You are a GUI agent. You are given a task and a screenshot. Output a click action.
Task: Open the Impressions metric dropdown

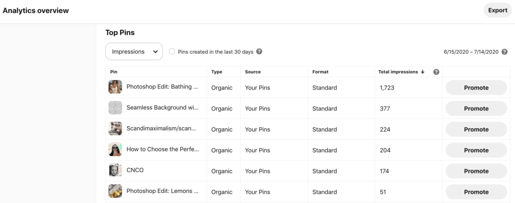pyautogui.click(x=134, y=51)
